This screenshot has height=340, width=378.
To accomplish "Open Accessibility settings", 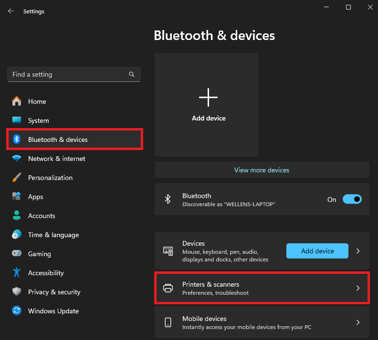I will pos(74,273).
